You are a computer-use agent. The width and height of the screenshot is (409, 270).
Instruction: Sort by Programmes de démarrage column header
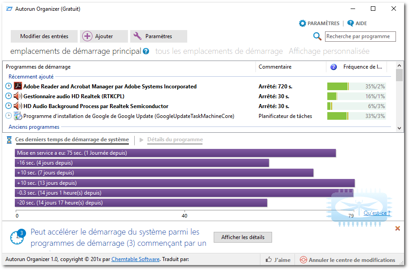click(38, 67)
